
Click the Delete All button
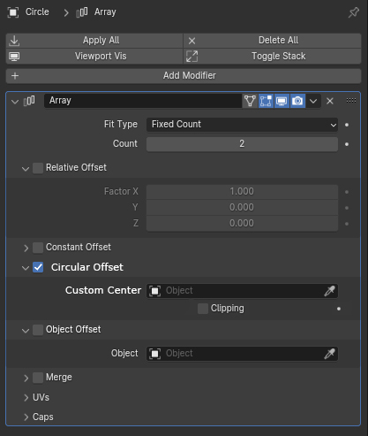[273, 41]
